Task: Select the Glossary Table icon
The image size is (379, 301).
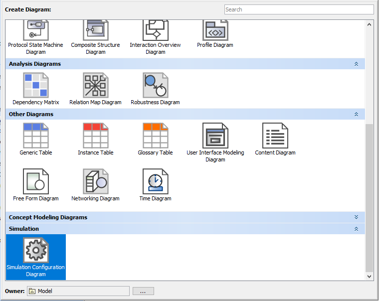Action: click(155, 136)
